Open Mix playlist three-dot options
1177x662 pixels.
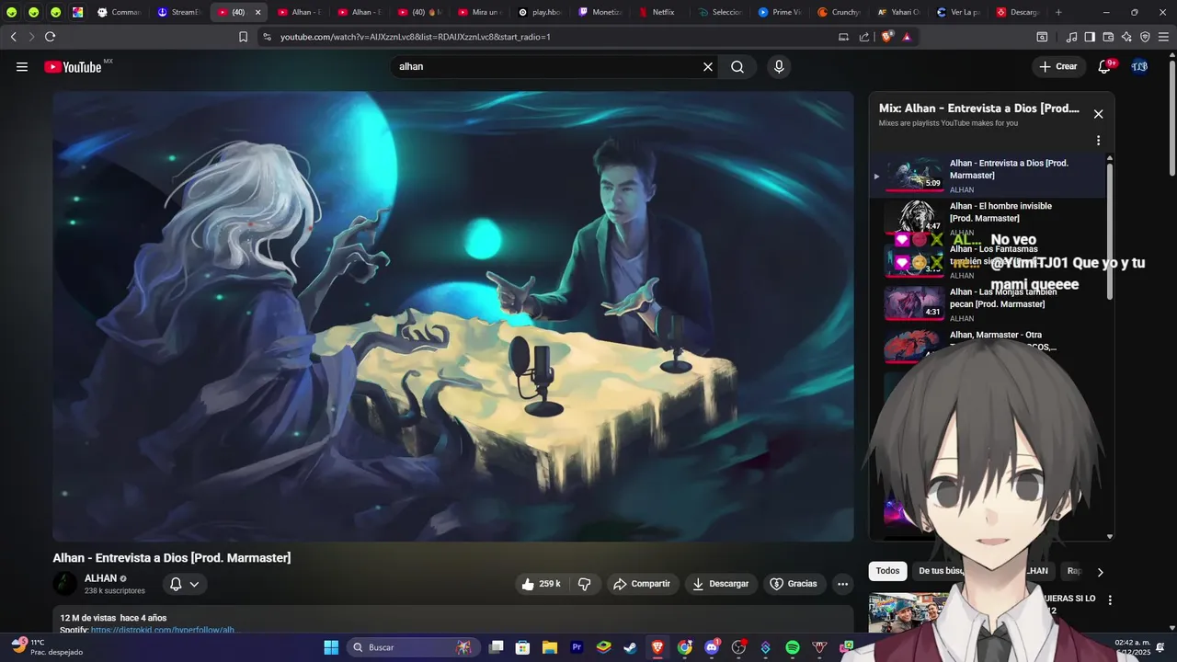point(1098,141)
